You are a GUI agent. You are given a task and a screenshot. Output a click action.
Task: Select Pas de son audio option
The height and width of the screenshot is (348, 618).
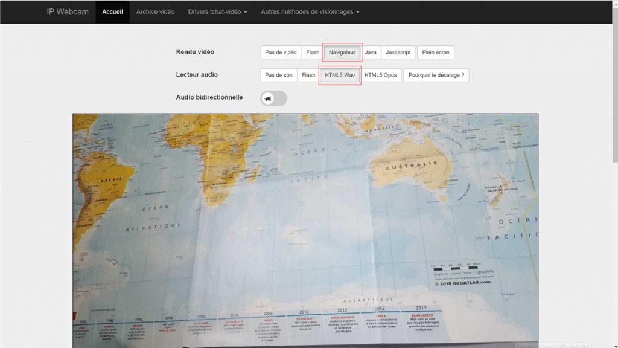(x=278, y=76)
